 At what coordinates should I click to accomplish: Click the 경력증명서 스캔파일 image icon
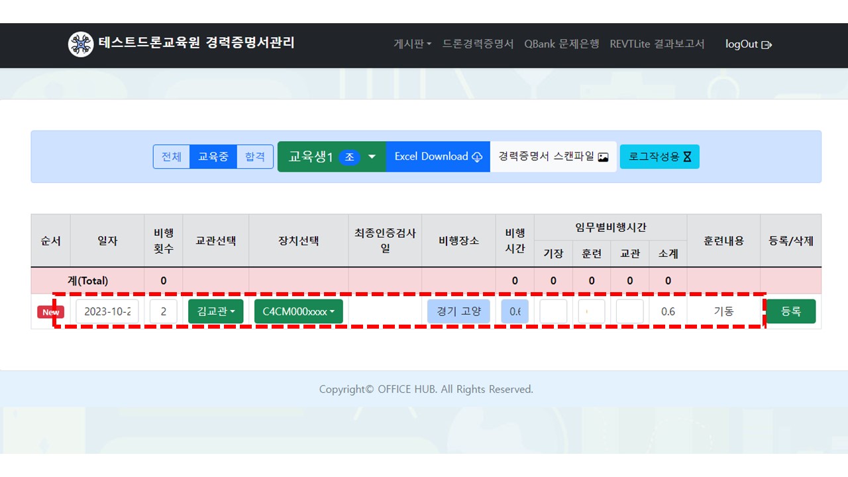tap(603, 157)
